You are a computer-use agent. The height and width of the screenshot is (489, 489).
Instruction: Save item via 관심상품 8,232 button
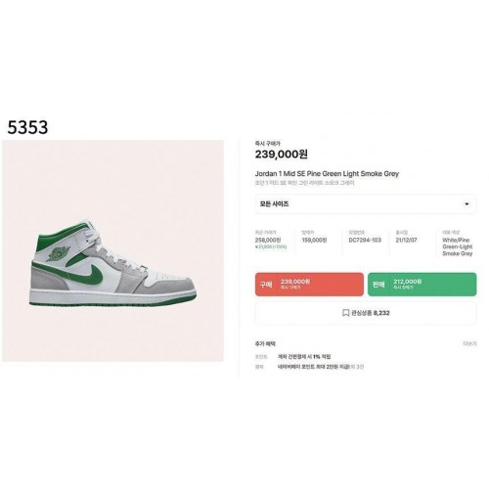coord(366,313)
